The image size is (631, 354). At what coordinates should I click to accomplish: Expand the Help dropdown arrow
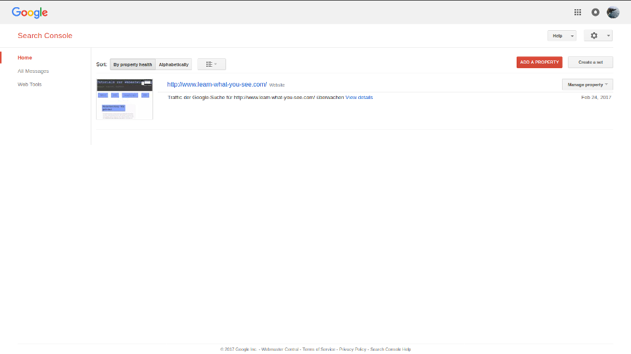coord(573,35)
